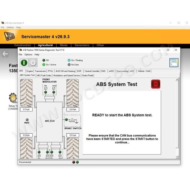Click the 4WD status indicator light
Image resolution: width=190 pixels, height=190 pixels.
(27, 120)
